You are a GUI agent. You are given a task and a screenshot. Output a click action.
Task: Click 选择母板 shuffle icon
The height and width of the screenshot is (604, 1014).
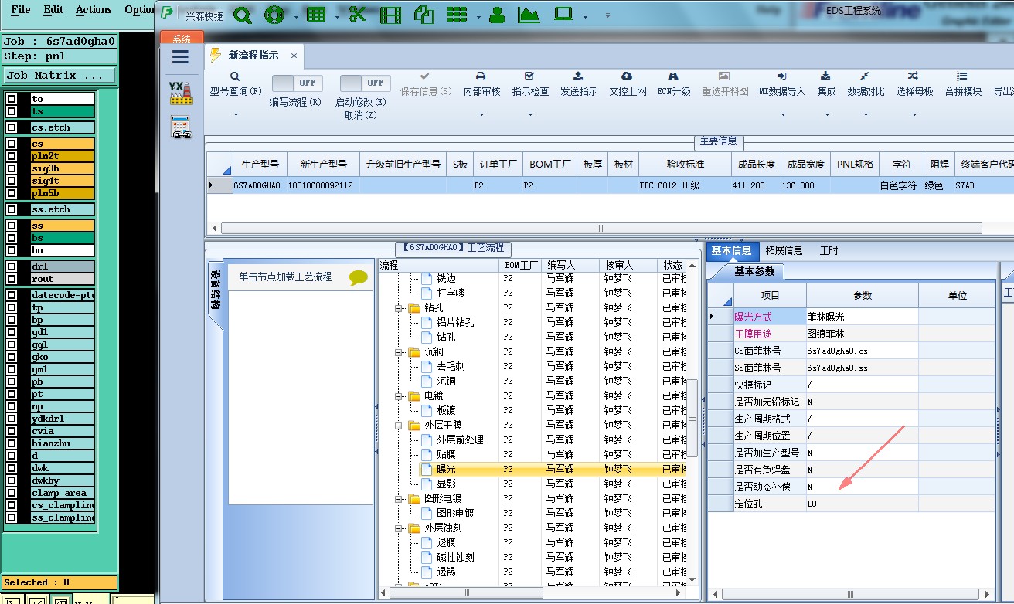tap(914, 76)
